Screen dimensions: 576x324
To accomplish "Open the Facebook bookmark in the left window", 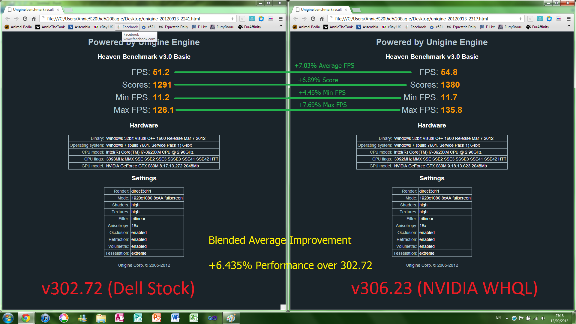I will tap(128, 27).
